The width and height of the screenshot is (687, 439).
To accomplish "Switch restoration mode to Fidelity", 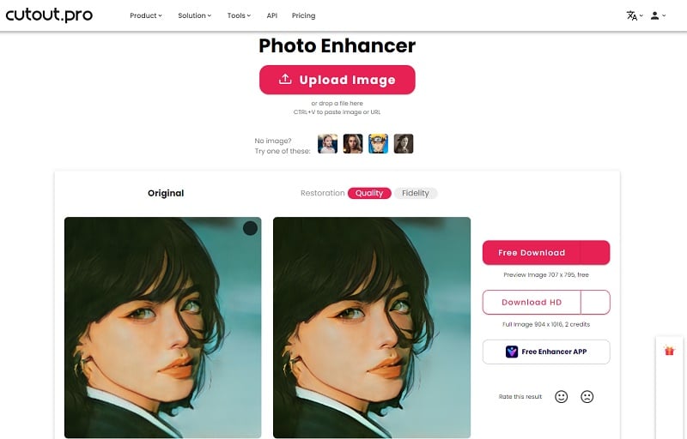I will [x=416, y=193].
